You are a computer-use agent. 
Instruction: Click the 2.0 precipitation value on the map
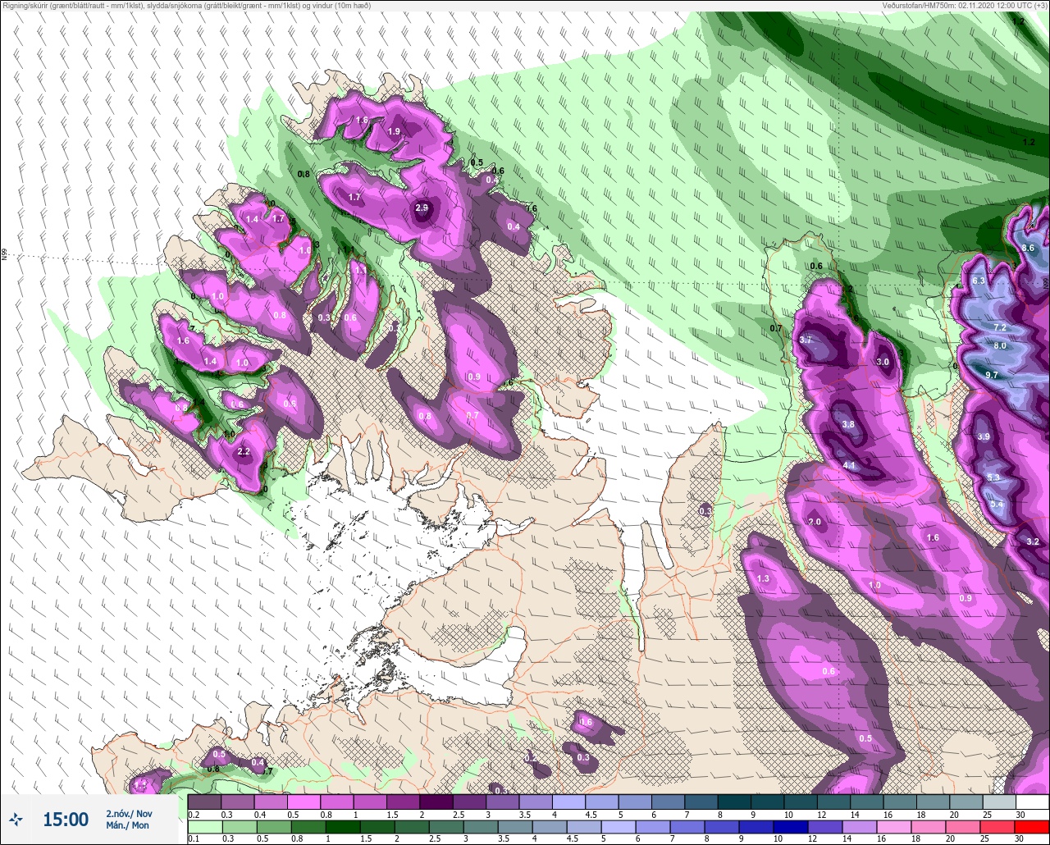[815, 522]
